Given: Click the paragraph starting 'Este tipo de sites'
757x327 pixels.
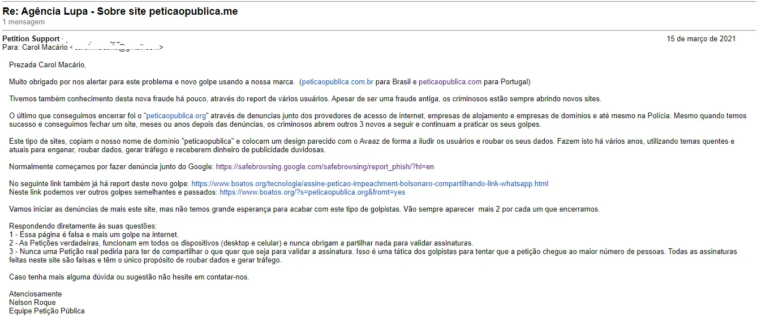Looking at the screenshot, I should point(372,145).
